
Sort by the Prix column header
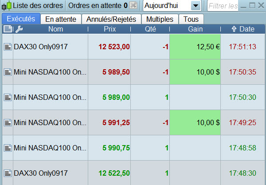point(110,29)
